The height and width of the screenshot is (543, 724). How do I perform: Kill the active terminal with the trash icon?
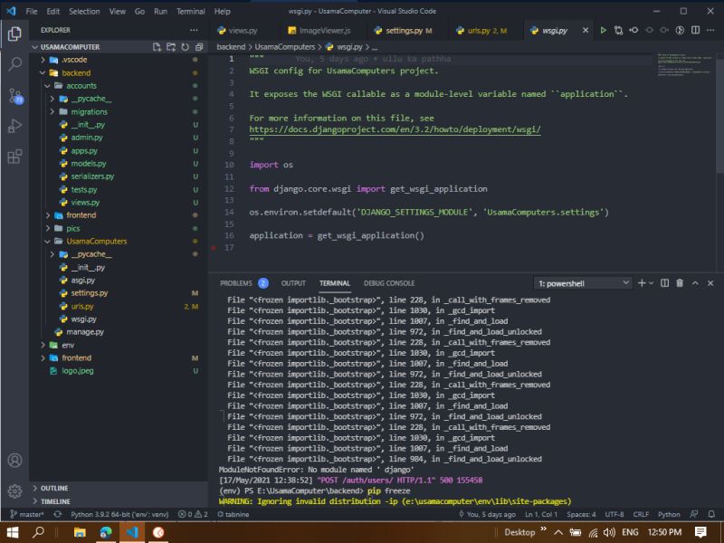pos(678,282)
